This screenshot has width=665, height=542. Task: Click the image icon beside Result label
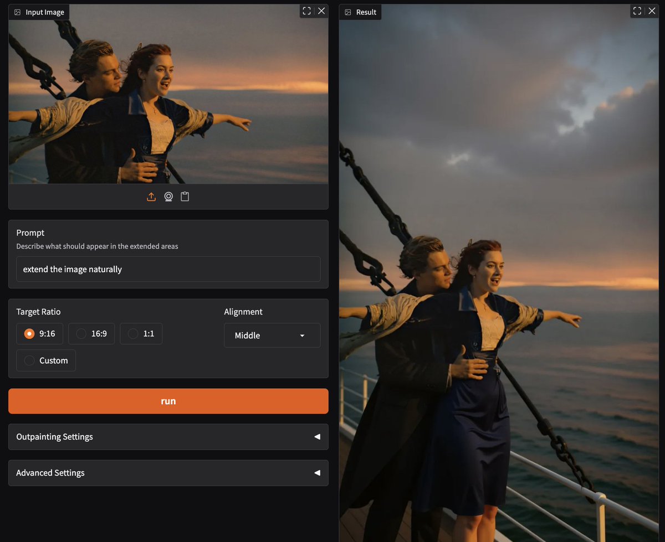(348, 12)
